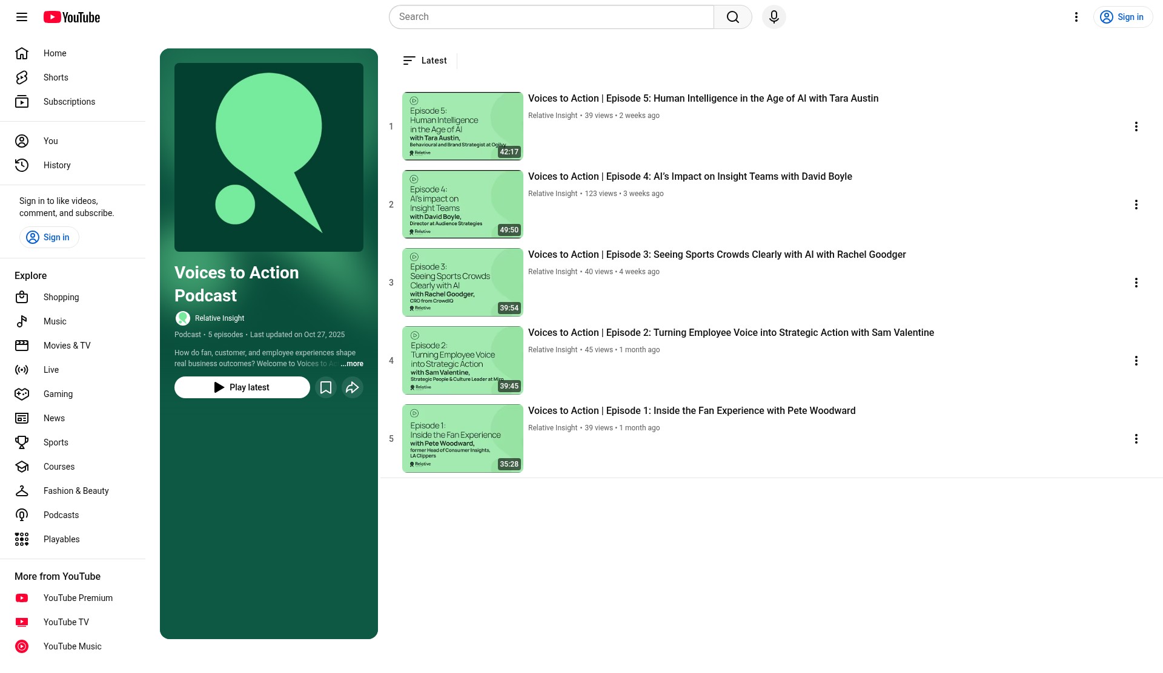Open Subscriptions from sidebar
Viewport: 1163px width, 673px height.
[x=73, y=102]
